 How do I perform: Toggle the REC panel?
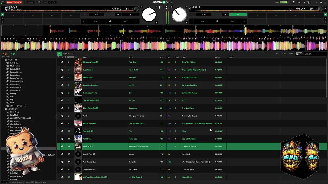tap(45, 2)
